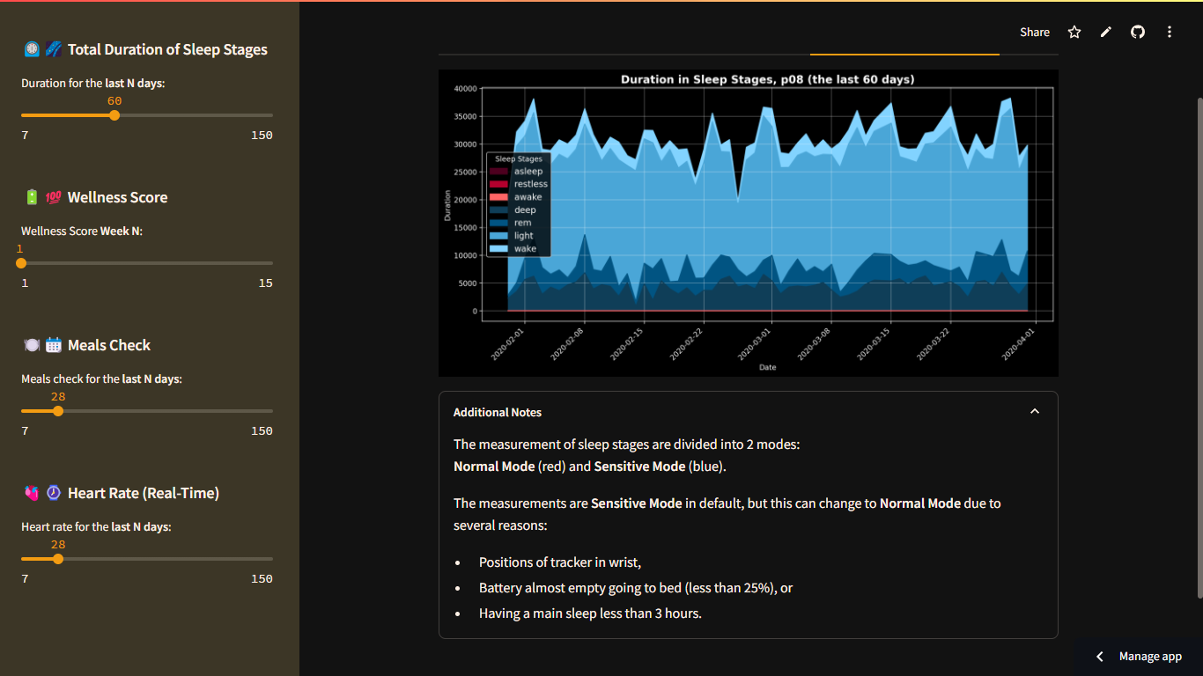
Task: Collapse the Additional Notes expander
Action: coord(1035,411)
